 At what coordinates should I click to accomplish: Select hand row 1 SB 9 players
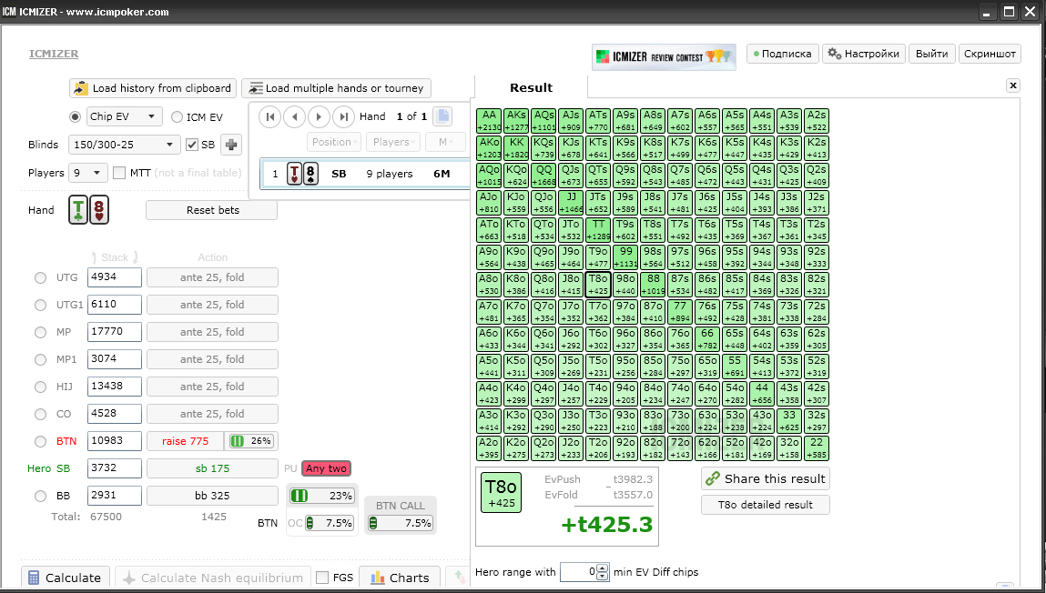point(364,174)
